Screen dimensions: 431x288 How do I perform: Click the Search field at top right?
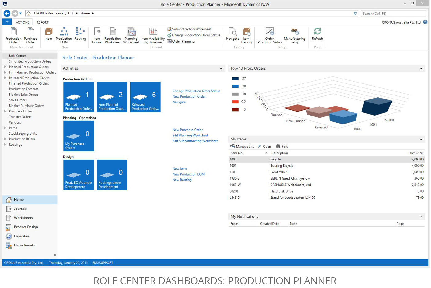[393, 13]
